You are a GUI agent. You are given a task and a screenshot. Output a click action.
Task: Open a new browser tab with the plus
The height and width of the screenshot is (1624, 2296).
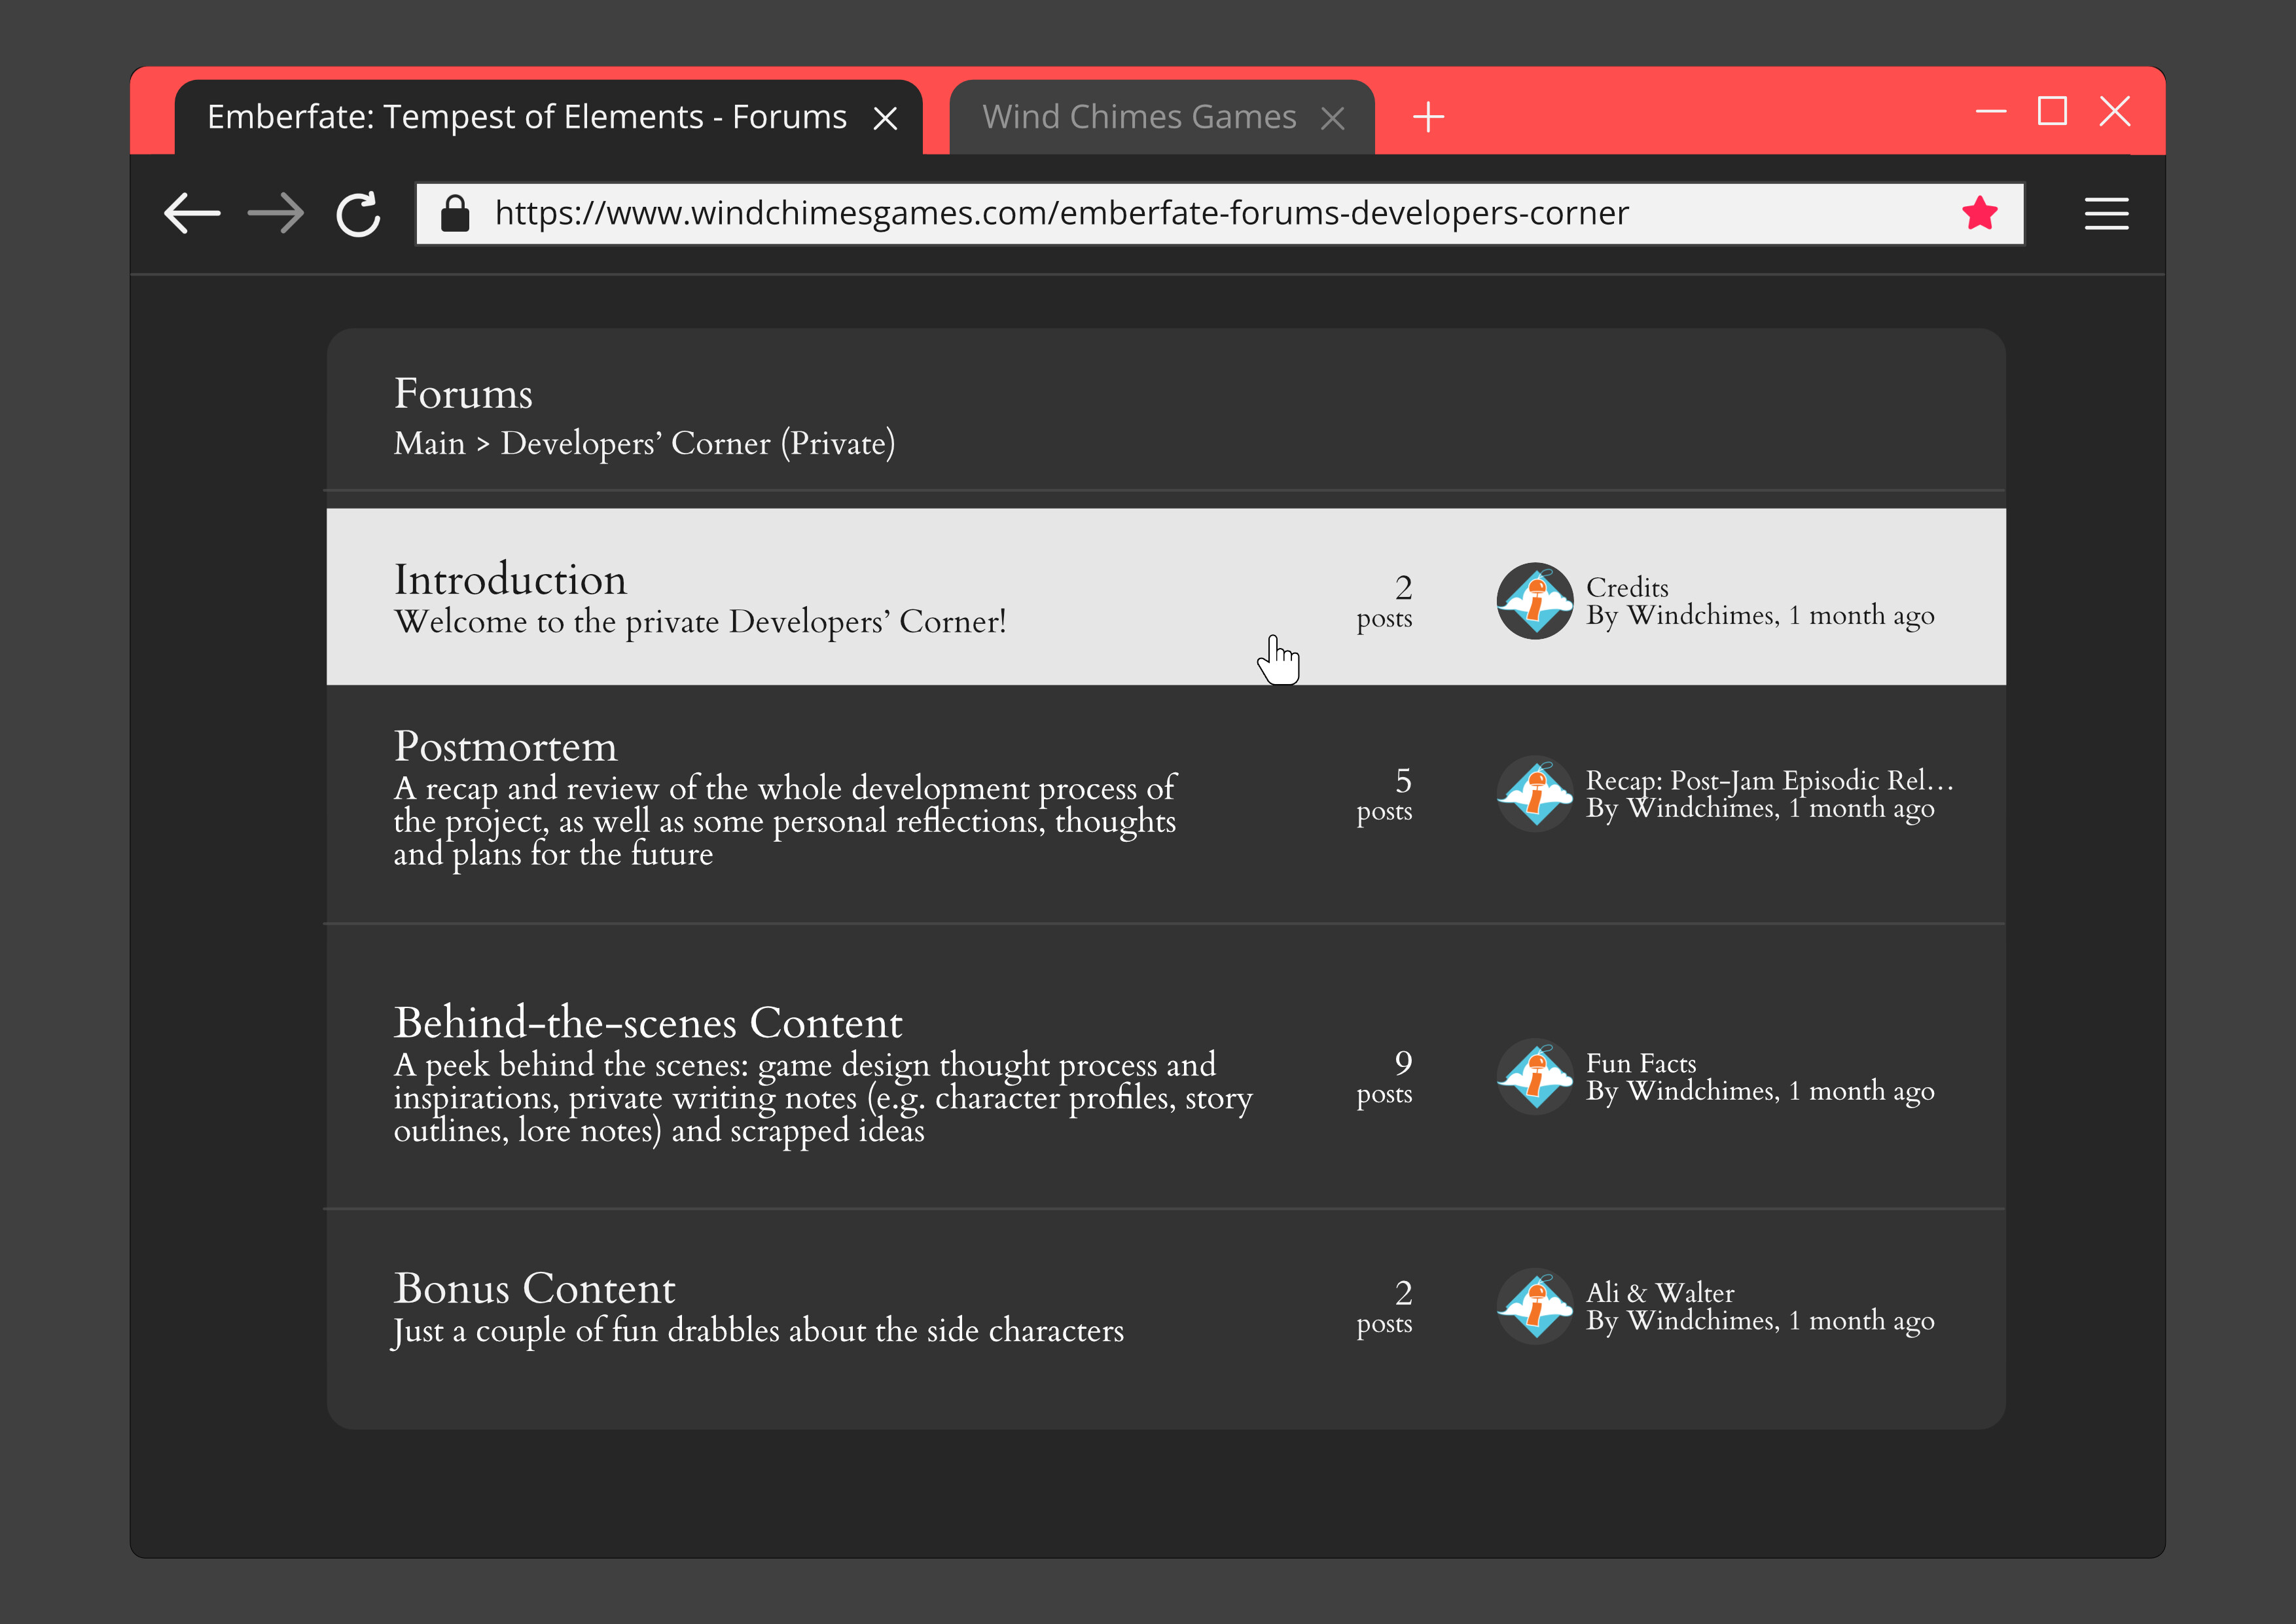[1428, 116]
